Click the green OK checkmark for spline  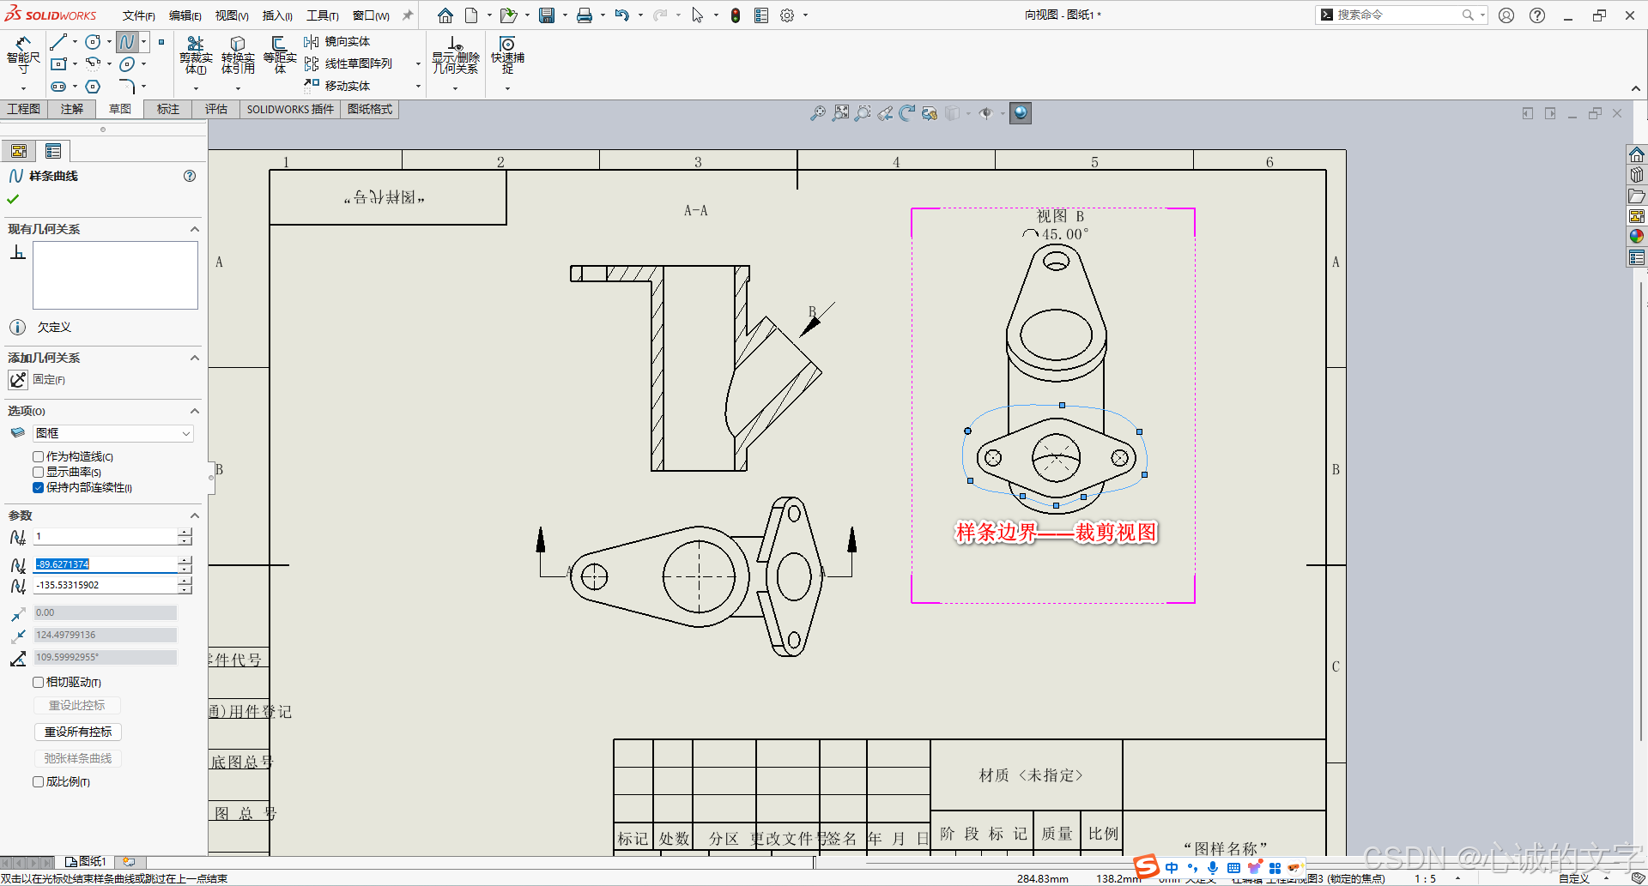(x=13, y=199)
